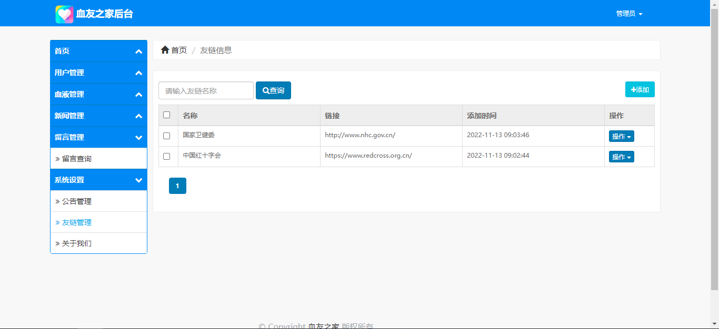The width and height of the screenshot is (719, 329).
Task: Click the 留言管理 sidebar heading label
Action: tap(69, 137)
